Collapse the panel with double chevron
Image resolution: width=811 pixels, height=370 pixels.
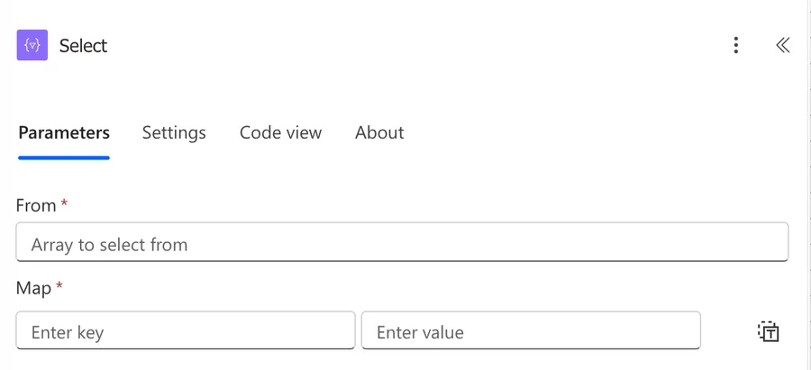click(x=782, y=45)
